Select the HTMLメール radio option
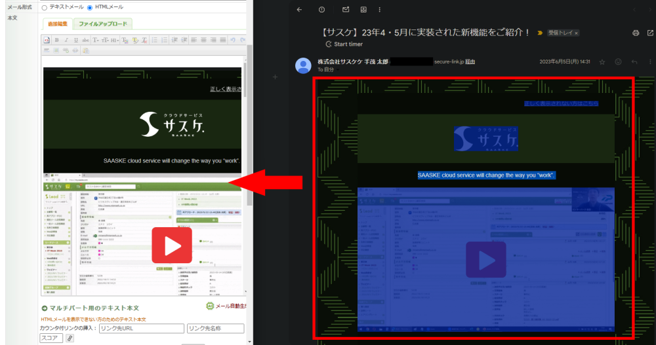Viewport: 656px width, 345px height. (x=90, y=7)
